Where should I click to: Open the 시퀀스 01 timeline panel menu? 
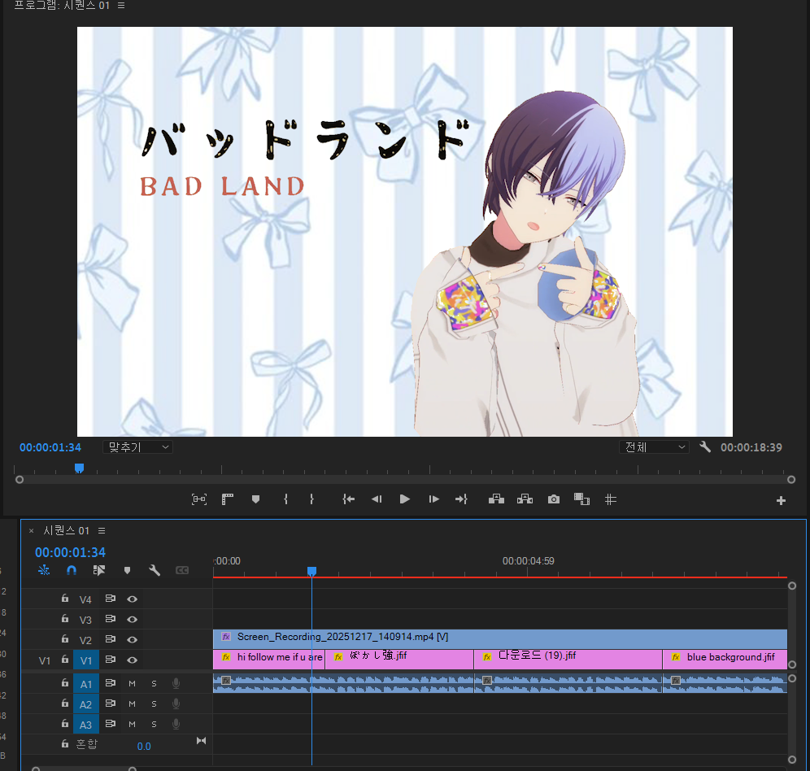click(x=102, y=530)
